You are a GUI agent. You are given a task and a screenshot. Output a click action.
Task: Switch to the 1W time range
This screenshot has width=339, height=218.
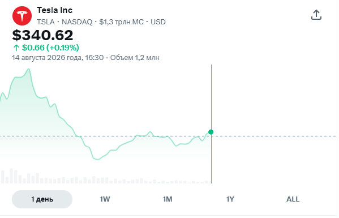(105, 200)
